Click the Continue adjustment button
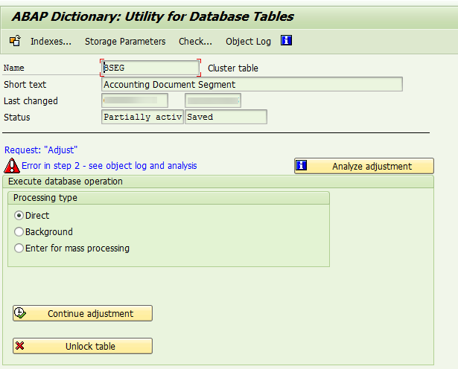Viewport: 458px width, 369px height. tap(83, 313)
